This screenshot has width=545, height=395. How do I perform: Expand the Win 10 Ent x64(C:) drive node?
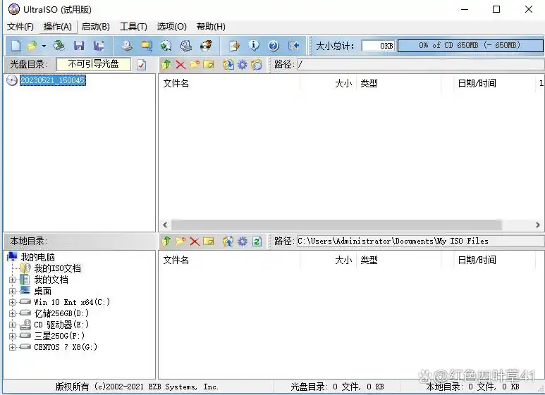point(12,302)
